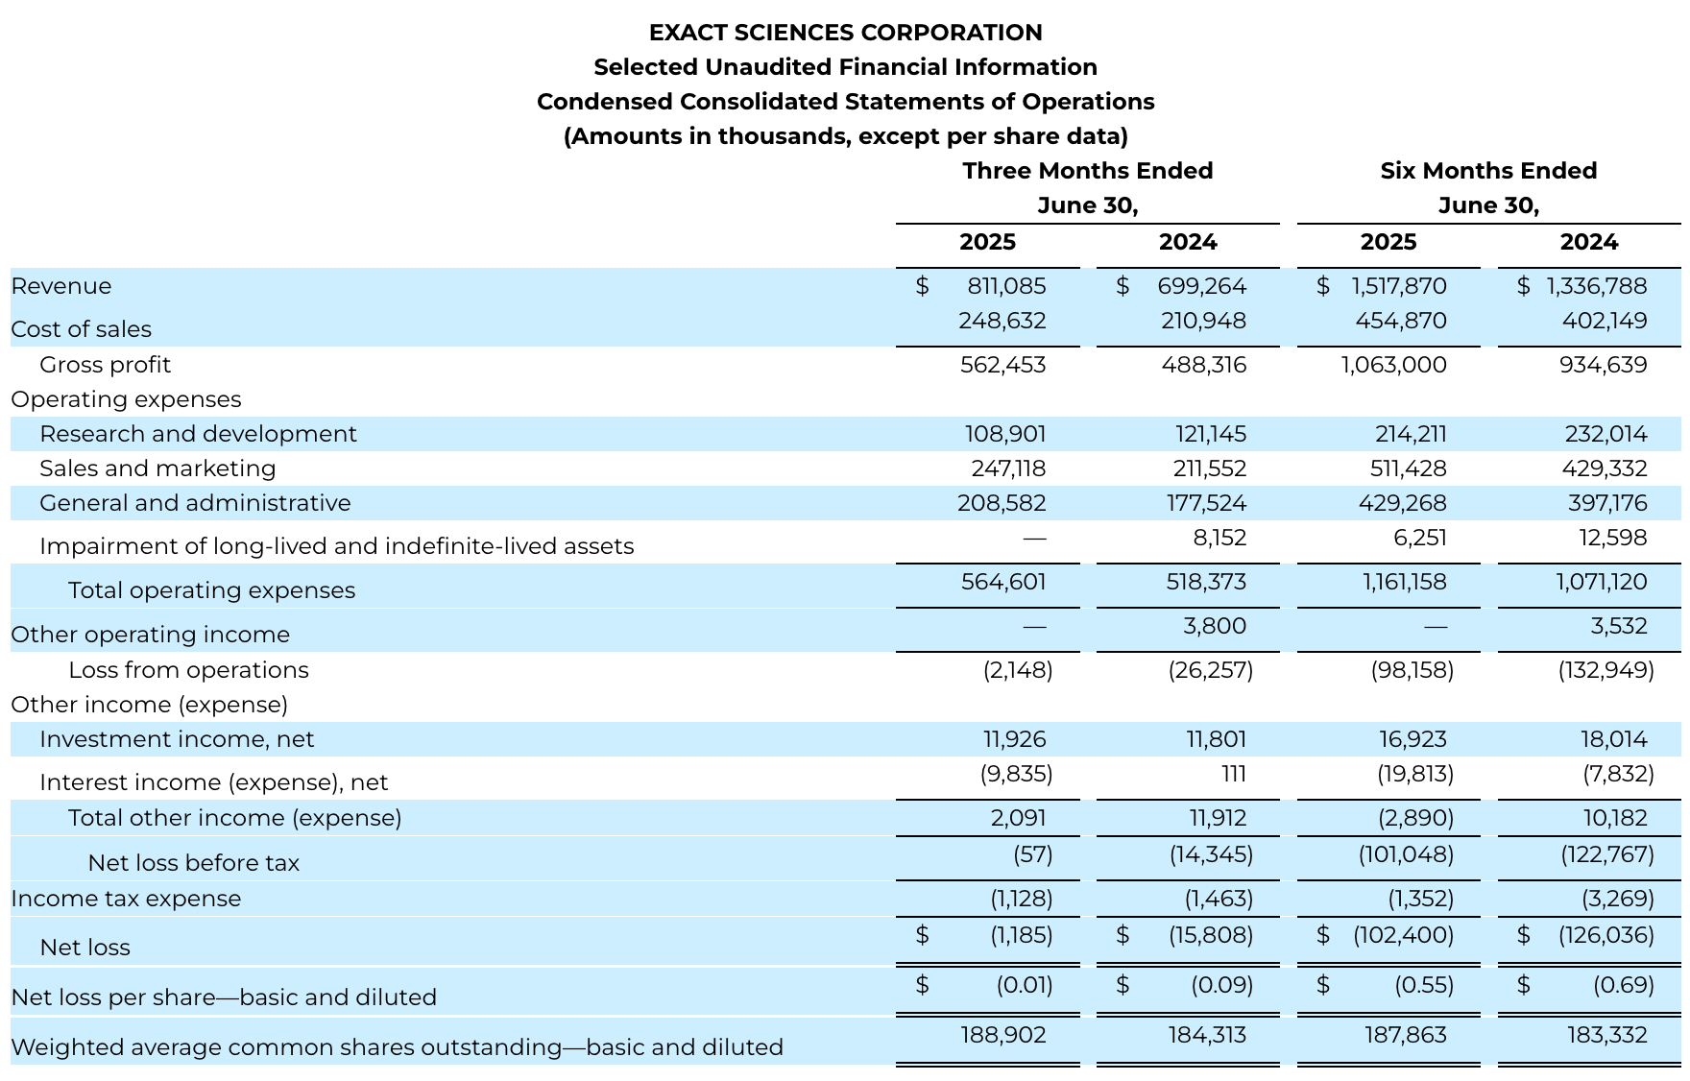Select the per share value (0.55)
Image resolution: width=1690 pixels, height=1081 pixels.
click(1423, 985)
